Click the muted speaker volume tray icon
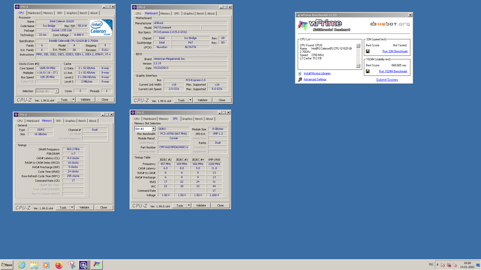The width and height of the screenshot is (481, 270). [x=455, y=265]
